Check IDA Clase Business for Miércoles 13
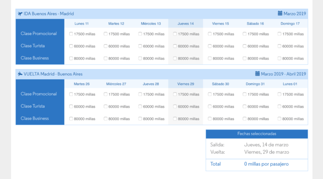 coord(140,58)
